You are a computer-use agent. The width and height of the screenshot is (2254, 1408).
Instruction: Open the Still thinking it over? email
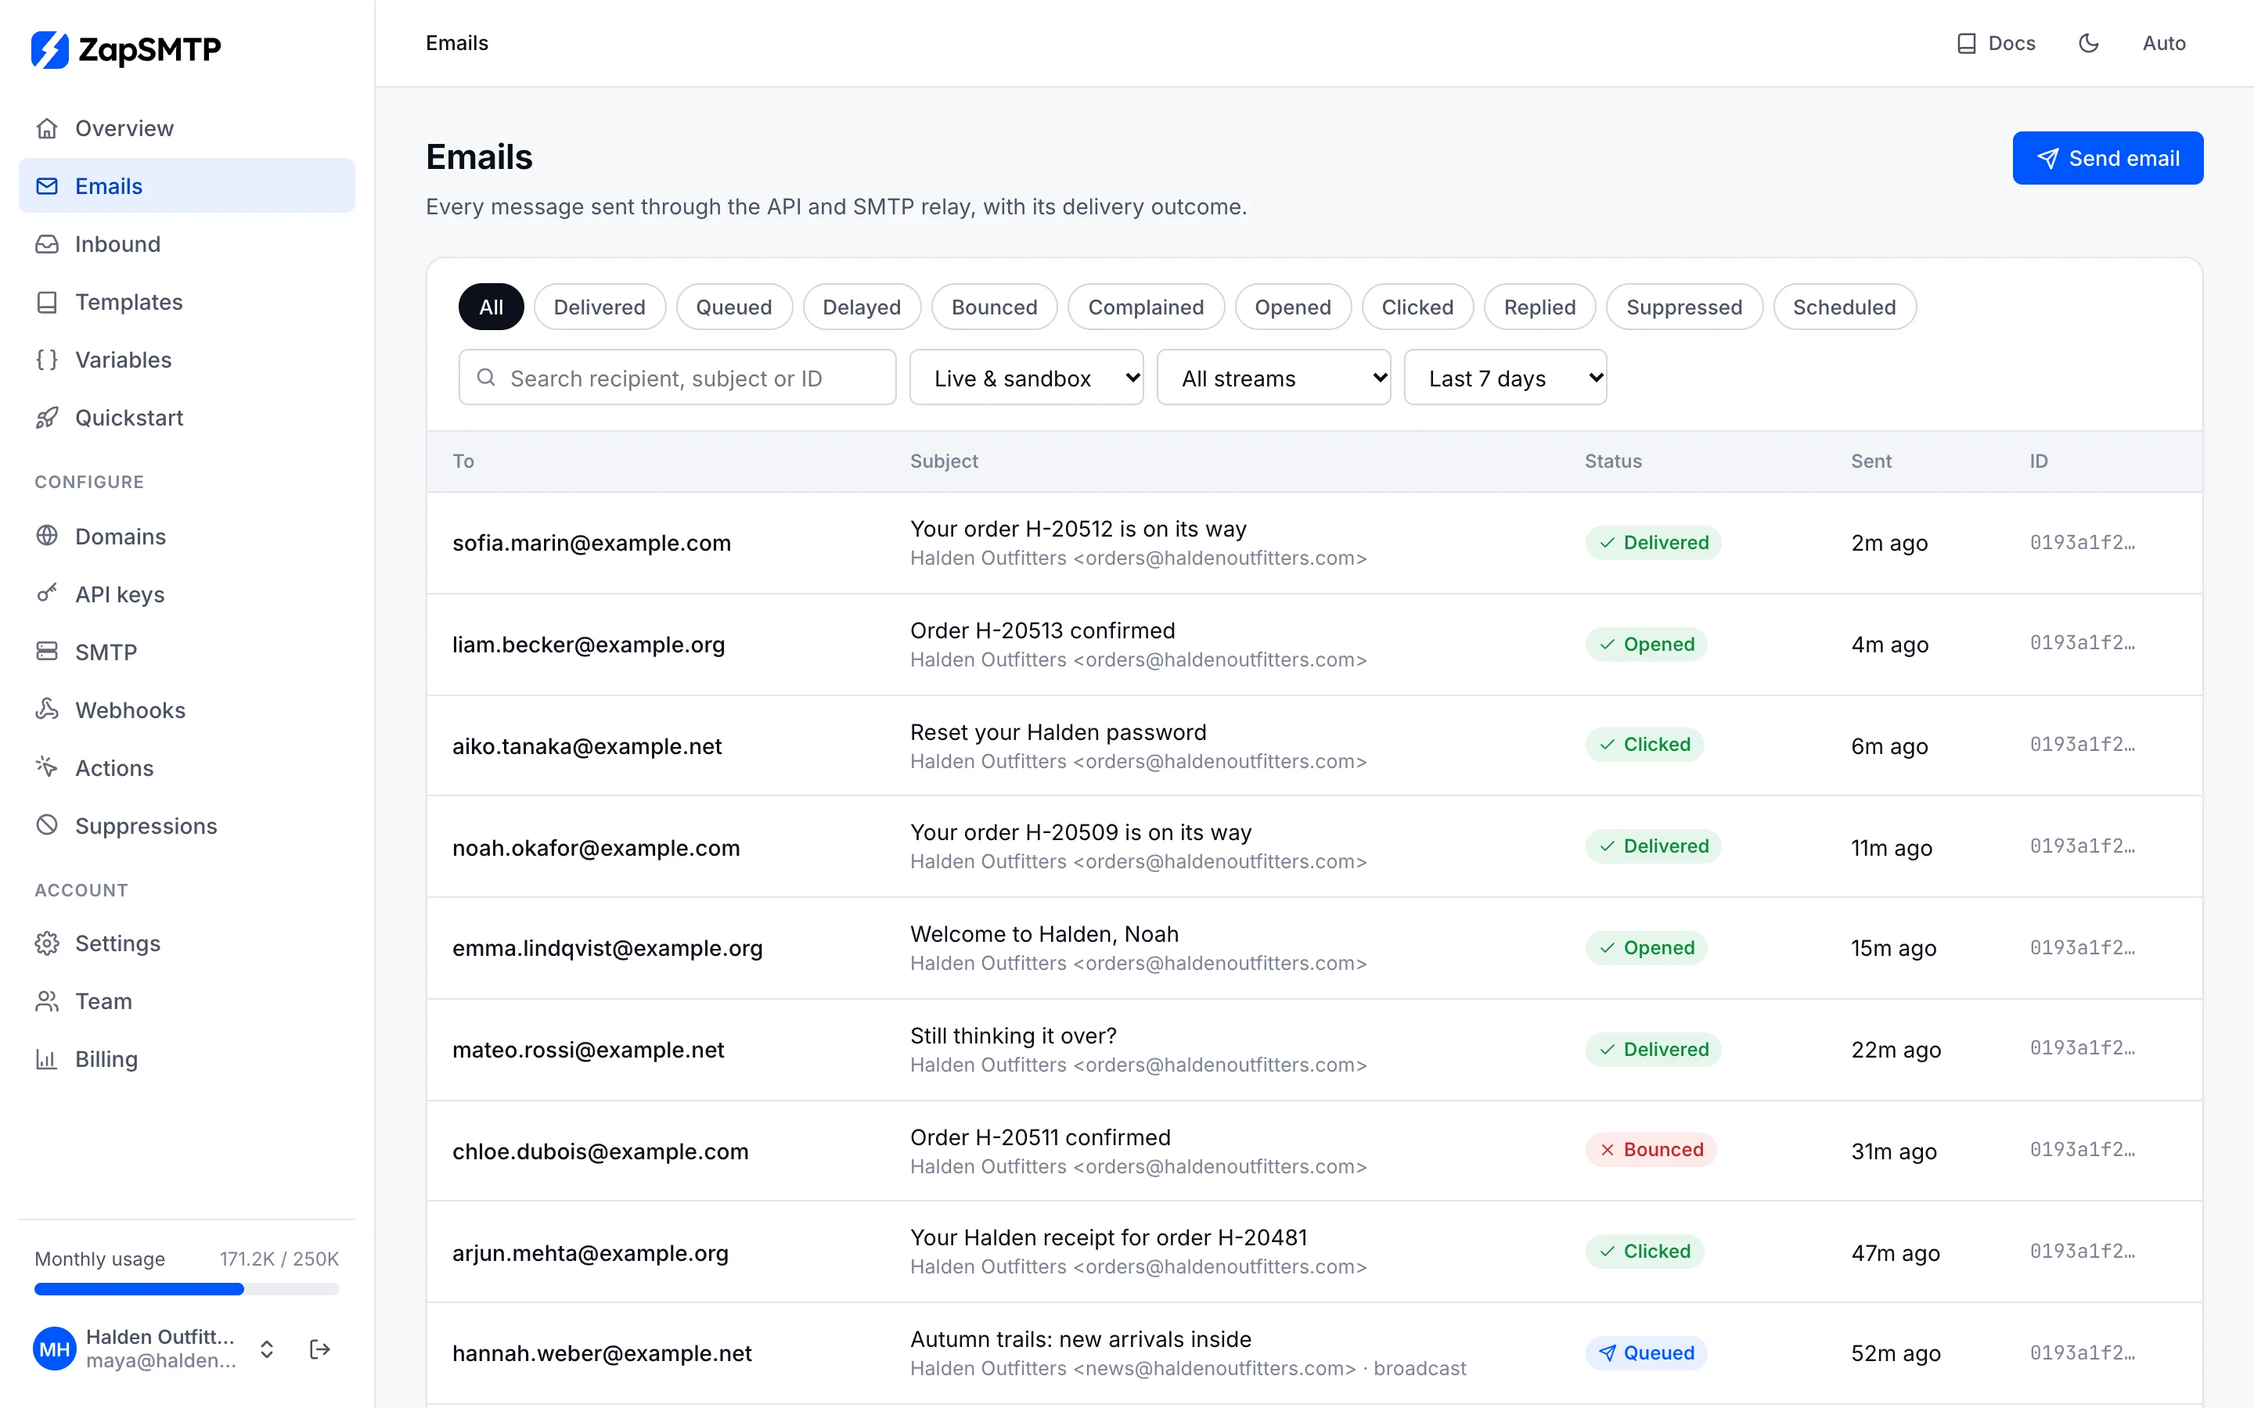pyautogui.click(x=1314, y=1050)
